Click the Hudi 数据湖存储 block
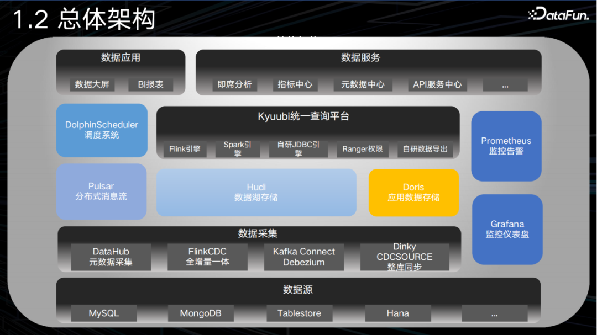The image size is (597, 335). (256, 193)
